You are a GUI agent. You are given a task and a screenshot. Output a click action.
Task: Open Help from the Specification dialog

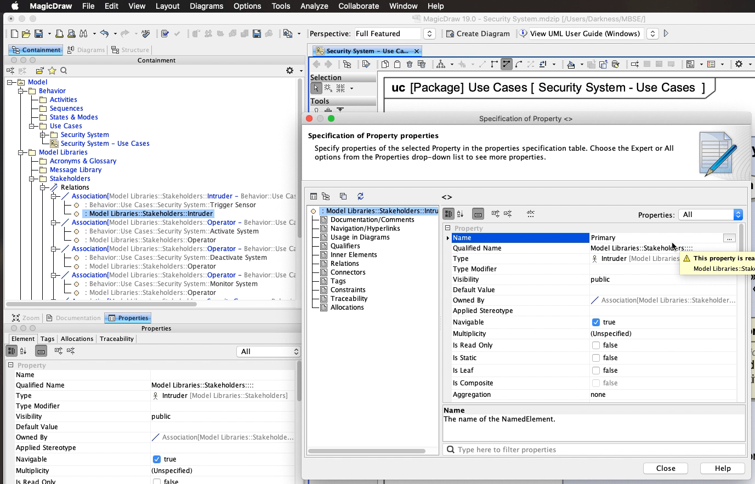(723, 468)
